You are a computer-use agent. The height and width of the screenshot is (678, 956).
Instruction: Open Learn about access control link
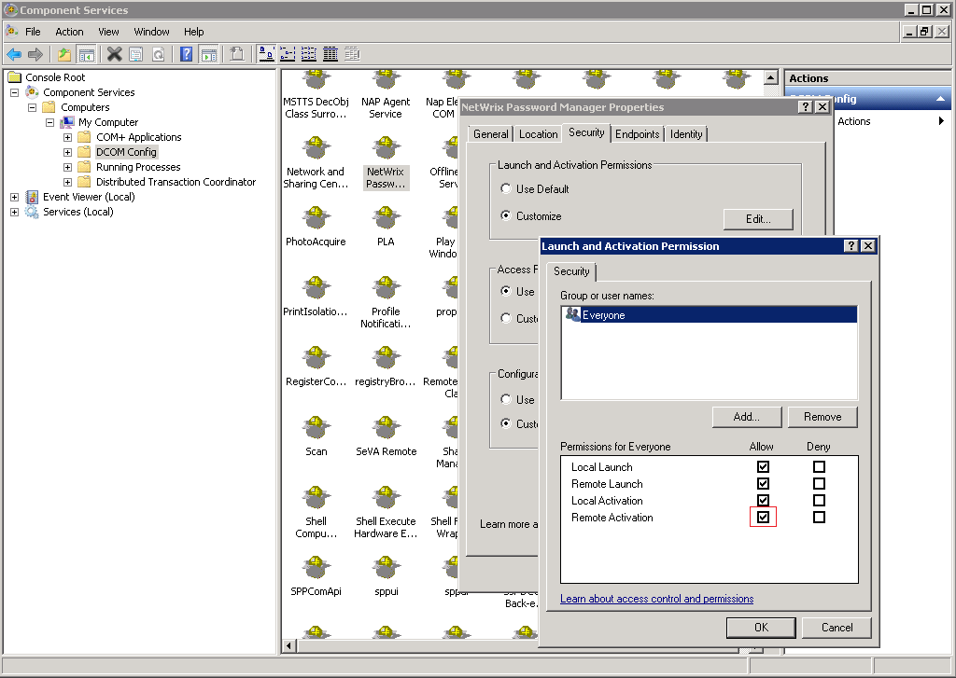[656, 599]
